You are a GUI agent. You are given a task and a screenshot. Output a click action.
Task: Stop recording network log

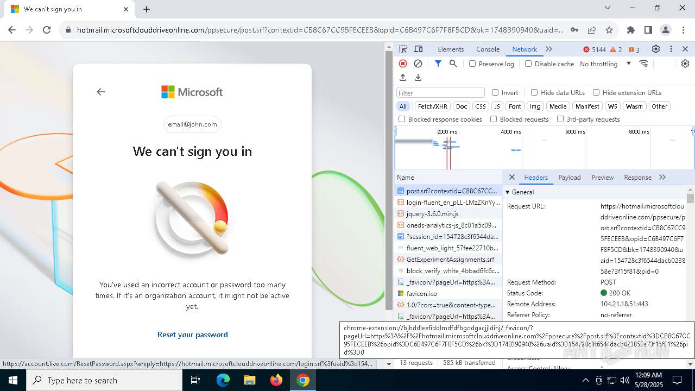[x=403, y=64]
